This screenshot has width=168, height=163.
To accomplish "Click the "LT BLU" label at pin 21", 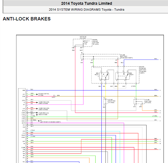I will point(33,130).
